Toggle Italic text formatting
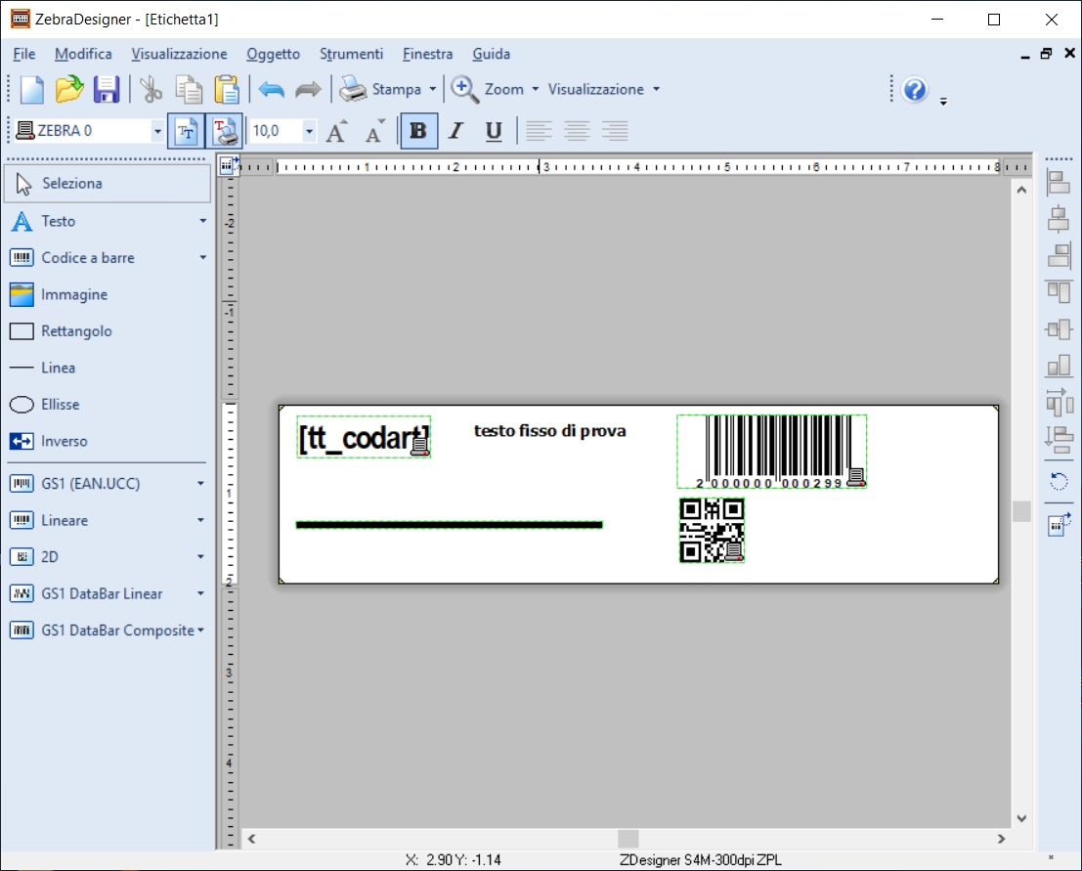Screen dimensions: 1082x871 [455, 131]
